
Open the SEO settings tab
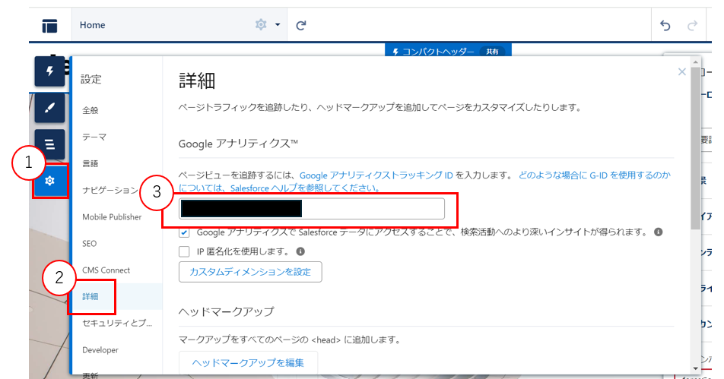[89, 244]
